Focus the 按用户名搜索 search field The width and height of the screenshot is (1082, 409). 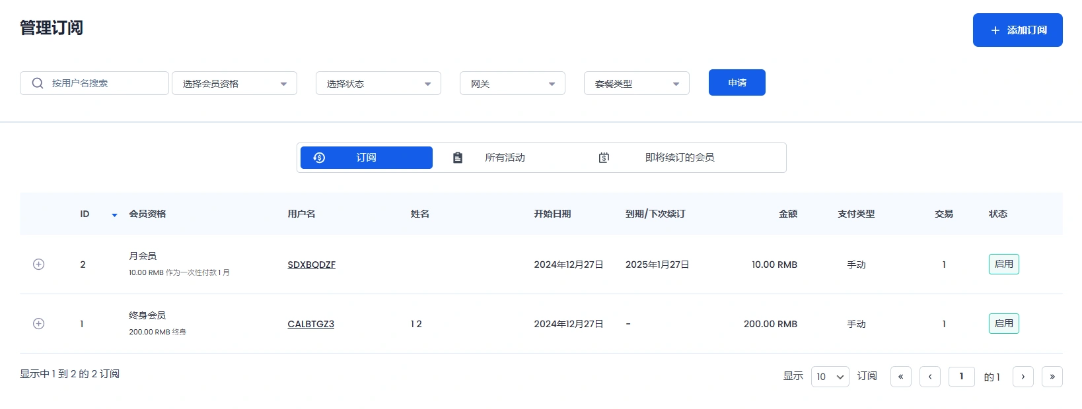94,83
